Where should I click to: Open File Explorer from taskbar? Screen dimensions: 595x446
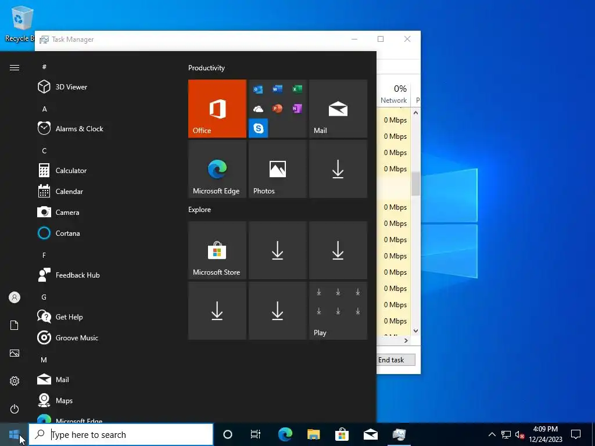coord(313,434)
